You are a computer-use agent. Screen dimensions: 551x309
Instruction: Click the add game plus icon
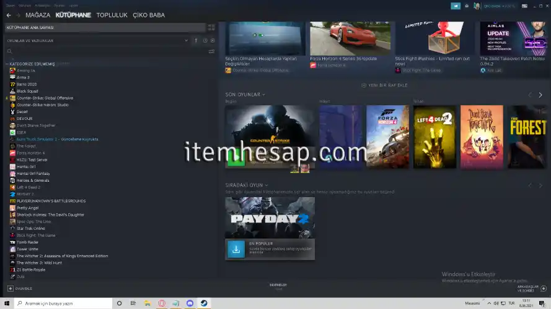[x=11, y=289]
